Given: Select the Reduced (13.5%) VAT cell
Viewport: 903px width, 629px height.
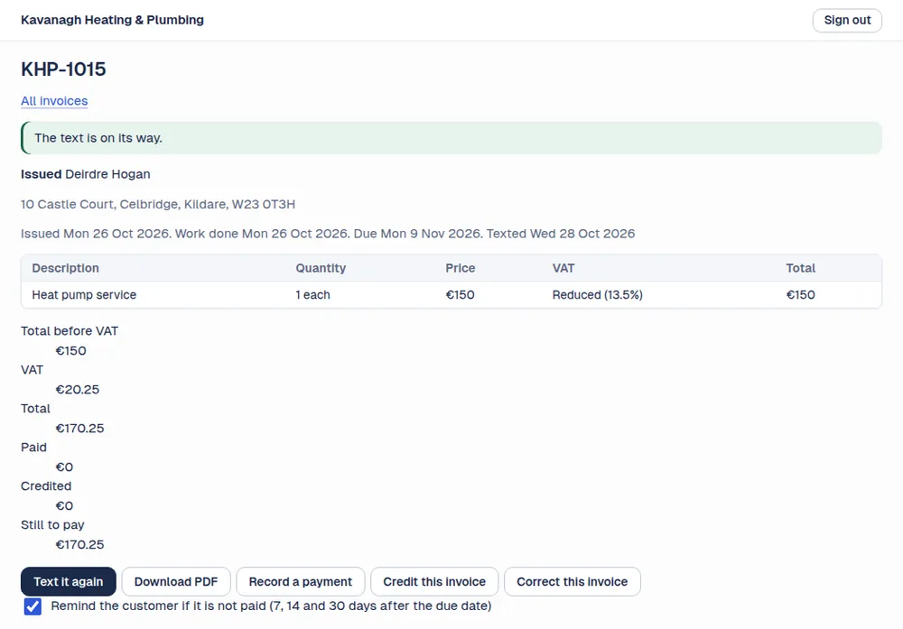Looking at the screenshot, I should [x=597, y=294].
